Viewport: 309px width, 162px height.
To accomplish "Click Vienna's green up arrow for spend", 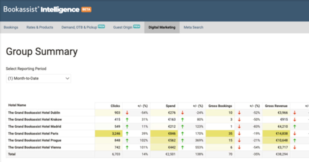I will pos(183,147).
